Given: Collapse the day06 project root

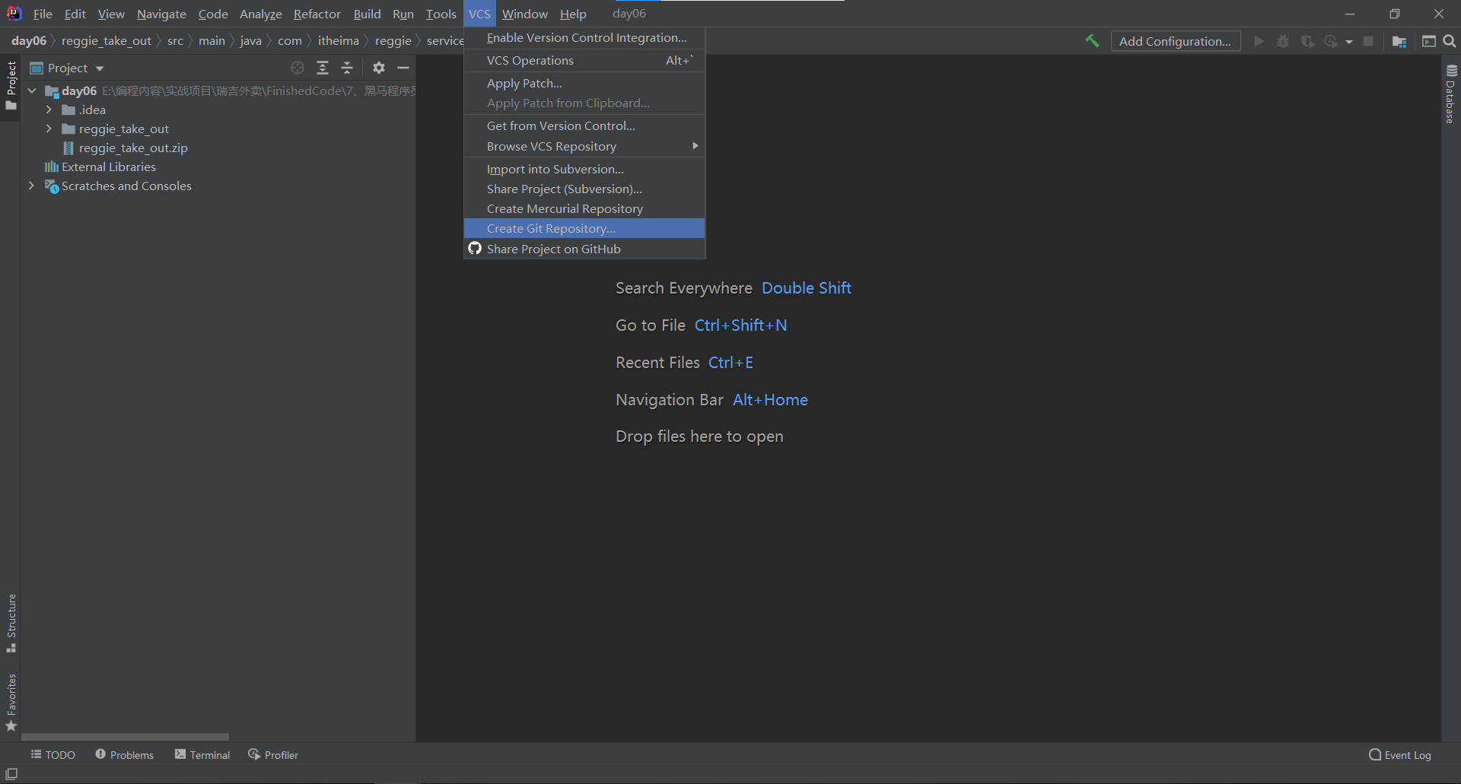Looking at the screenshot, I should pyautogui.click(x=32, y=90).
